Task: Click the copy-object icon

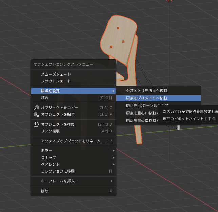Action: coord(36,108)
